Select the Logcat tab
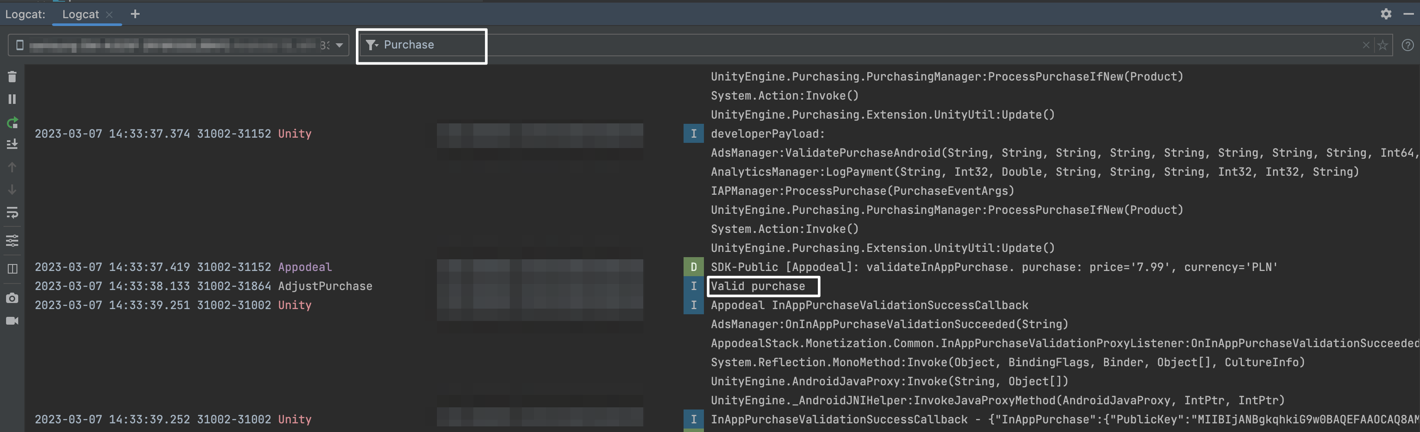1420x432 pixels. (x=81, y=14)
